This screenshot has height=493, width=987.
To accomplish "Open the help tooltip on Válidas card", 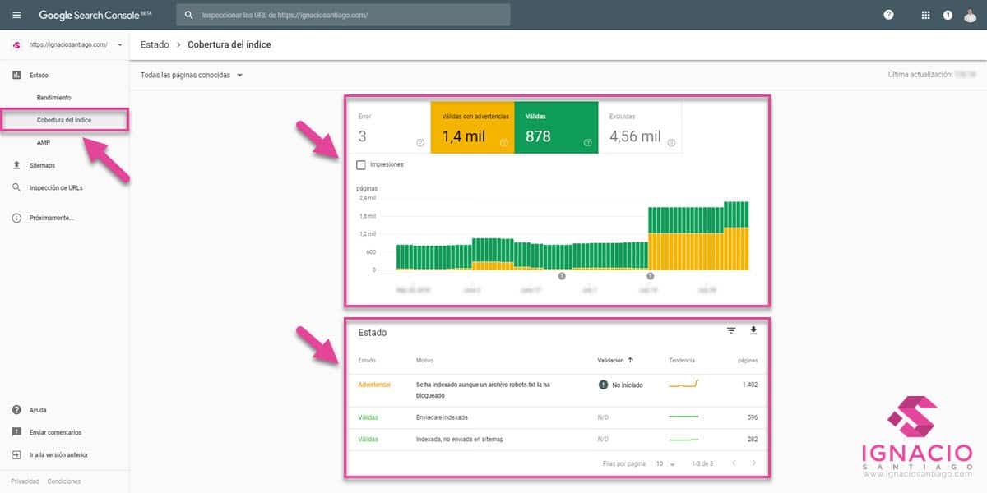I will pos(588,143).
